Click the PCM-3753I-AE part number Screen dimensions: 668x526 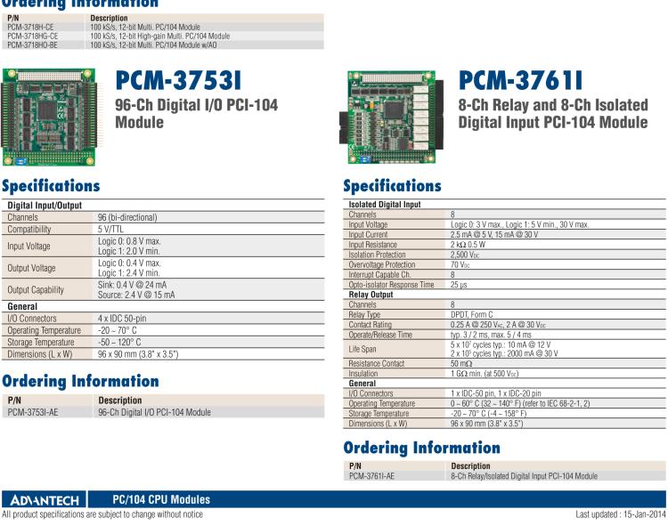click(32, 412)
